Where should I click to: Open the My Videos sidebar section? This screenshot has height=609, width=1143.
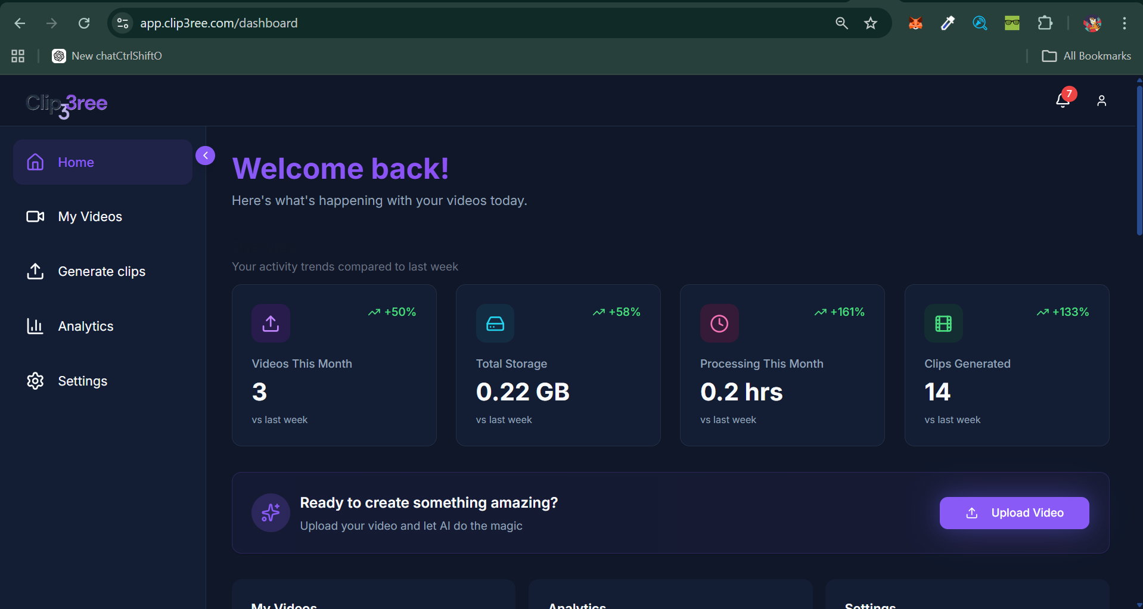89,216
